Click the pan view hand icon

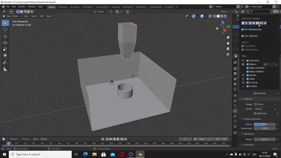(x=228, y=43)
